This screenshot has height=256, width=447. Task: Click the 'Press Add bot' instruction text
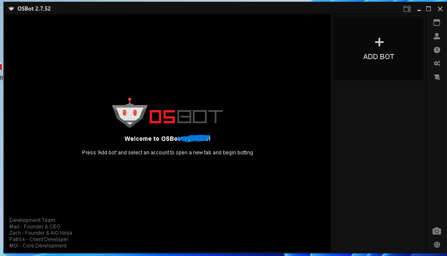click(x=167, y=152)
